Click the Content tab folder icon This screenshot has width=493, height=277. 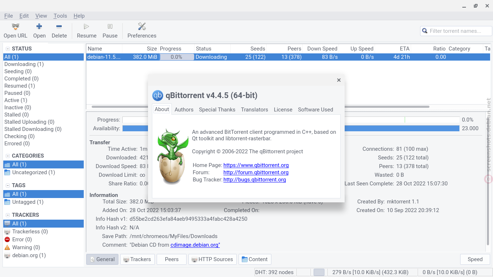245,259
